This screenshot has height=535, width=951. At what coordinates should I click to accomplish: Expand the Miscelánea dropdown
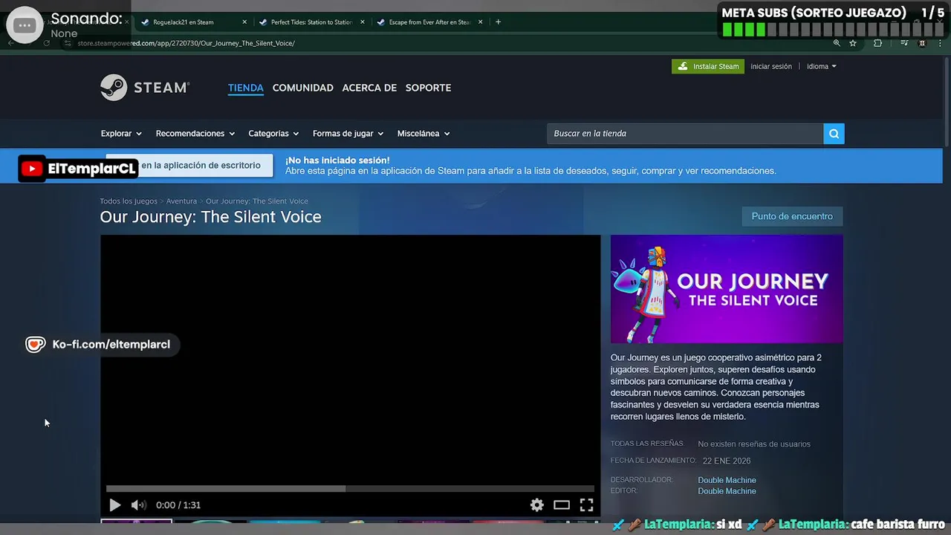tap(423, 134)
